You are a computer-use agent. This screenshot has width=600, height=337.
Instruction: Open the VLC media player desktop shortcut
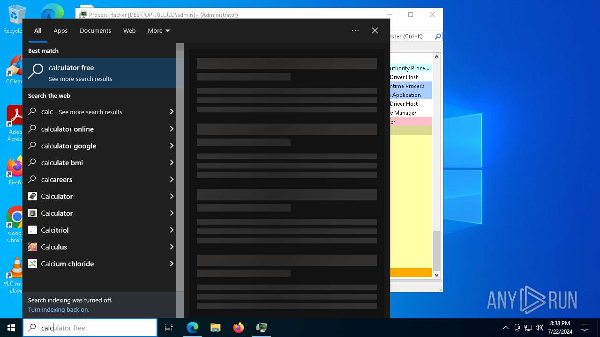click(15, 275)
